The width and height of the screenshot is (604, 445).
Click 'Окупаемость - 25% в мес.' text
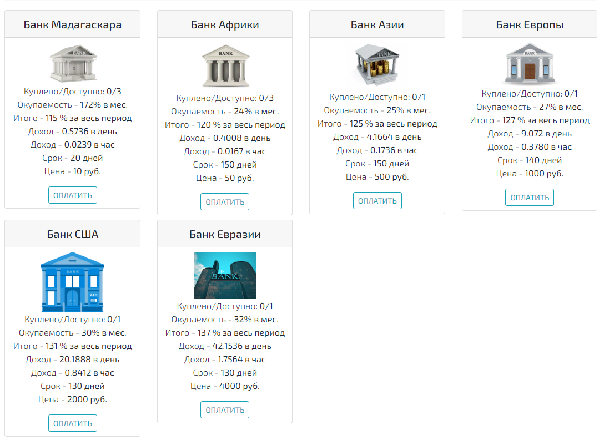pos(377,110)
